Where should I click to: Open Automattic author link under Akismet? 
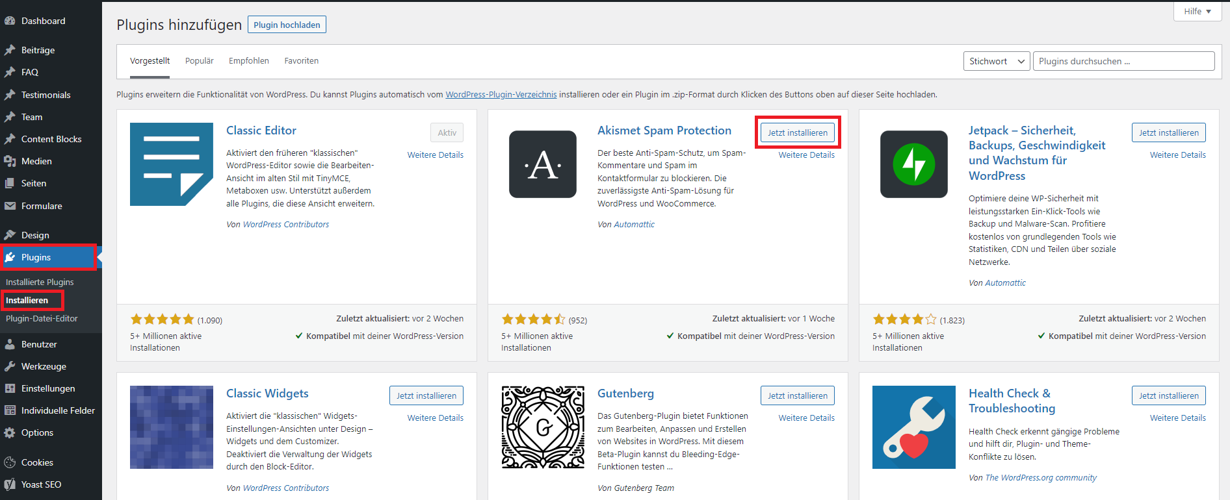pos(635,224)
